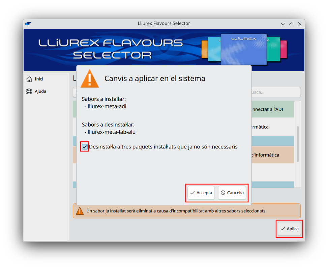Click the checkmark icon on Accepta button

pyautogui.click(x=192, y=193)
